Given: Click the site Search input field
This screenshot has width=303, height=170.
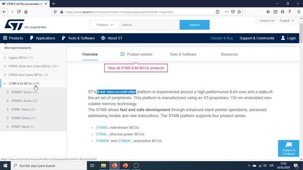Looking at the screenshot, I should (150, 25).
